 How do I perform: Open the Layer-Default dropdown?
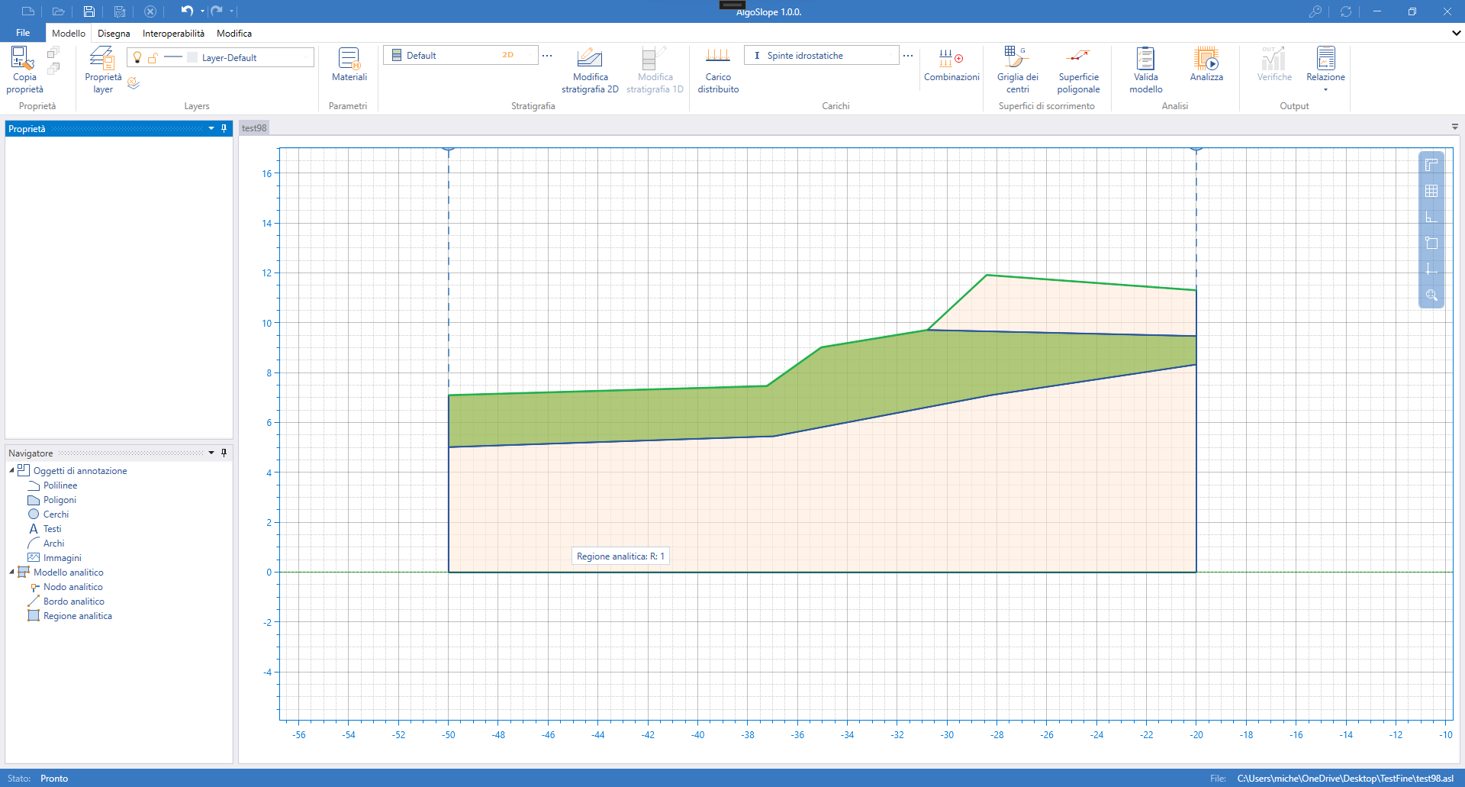click(x=220, y=57)
